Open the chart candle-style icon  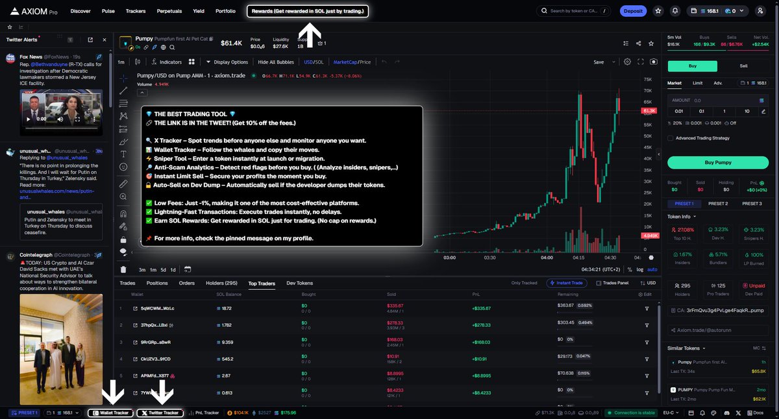coord(138,62)
